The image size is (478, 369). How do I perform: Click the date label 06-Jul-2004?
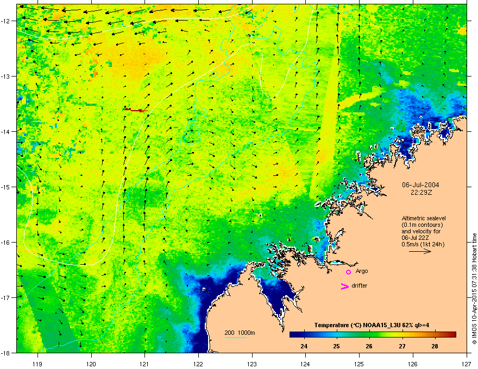[x=420, y=185]
